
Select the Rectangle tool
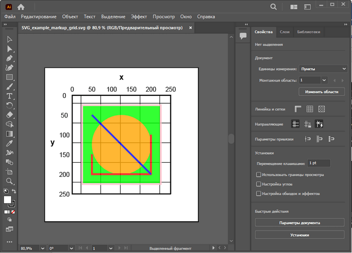point(10,77)
